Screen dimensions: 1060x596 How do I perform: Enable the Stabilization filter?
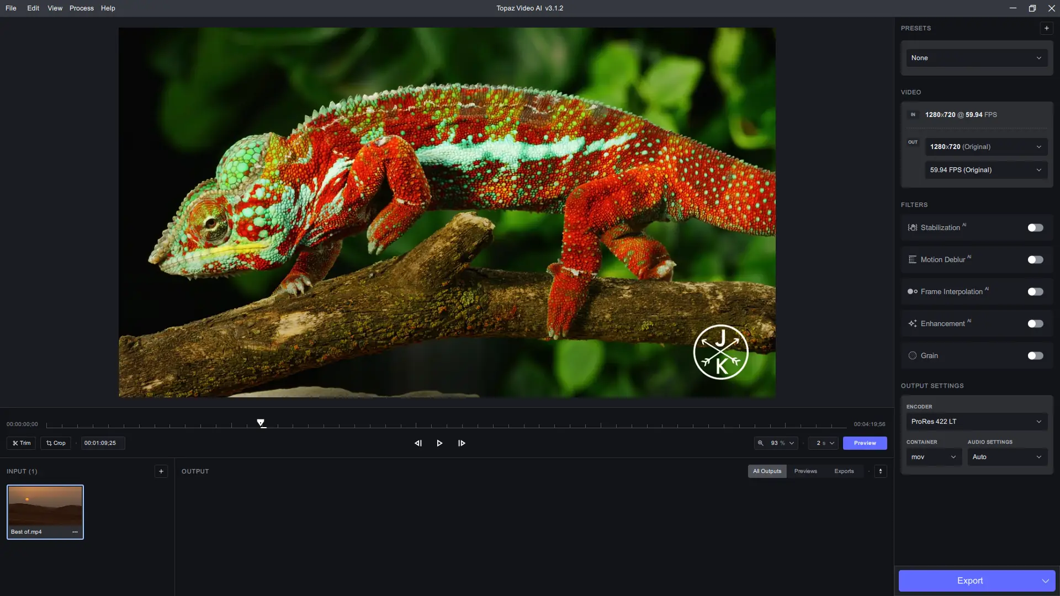click(1035, 228)
